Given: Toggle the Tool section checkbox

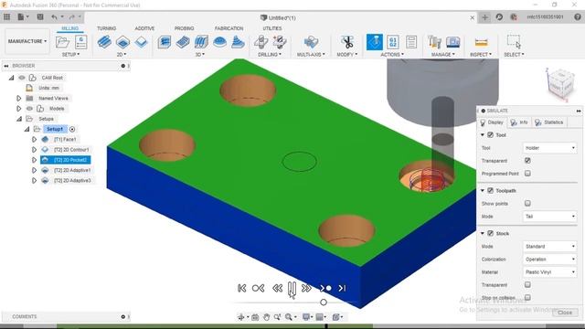Looking at the screenshot, I should click(490, 135).
